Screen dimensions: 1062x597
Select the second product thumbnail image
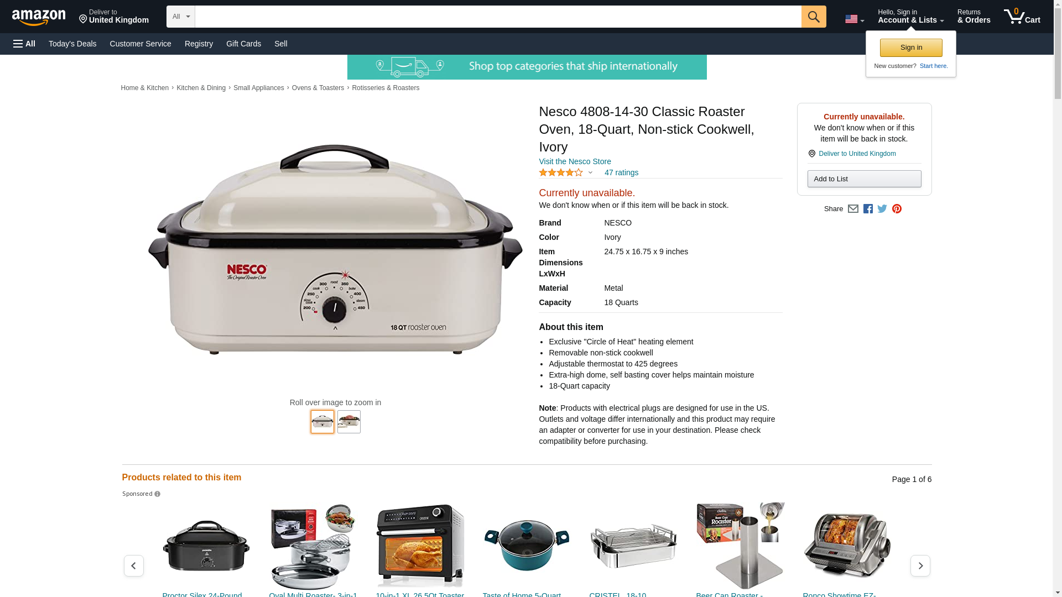[x=349, y=422]
